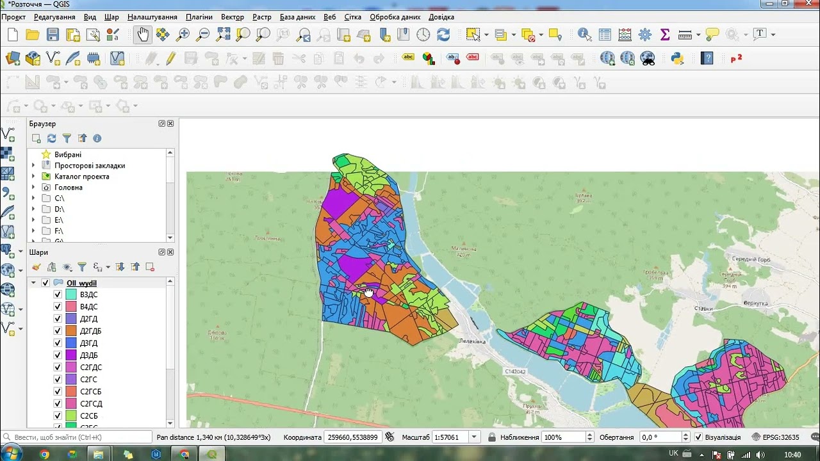Open the attribute table
The image size is (820, 461).
tap(605, 35)
